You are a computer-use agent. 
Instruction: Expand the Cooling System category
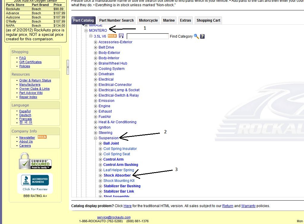point(95,69)
